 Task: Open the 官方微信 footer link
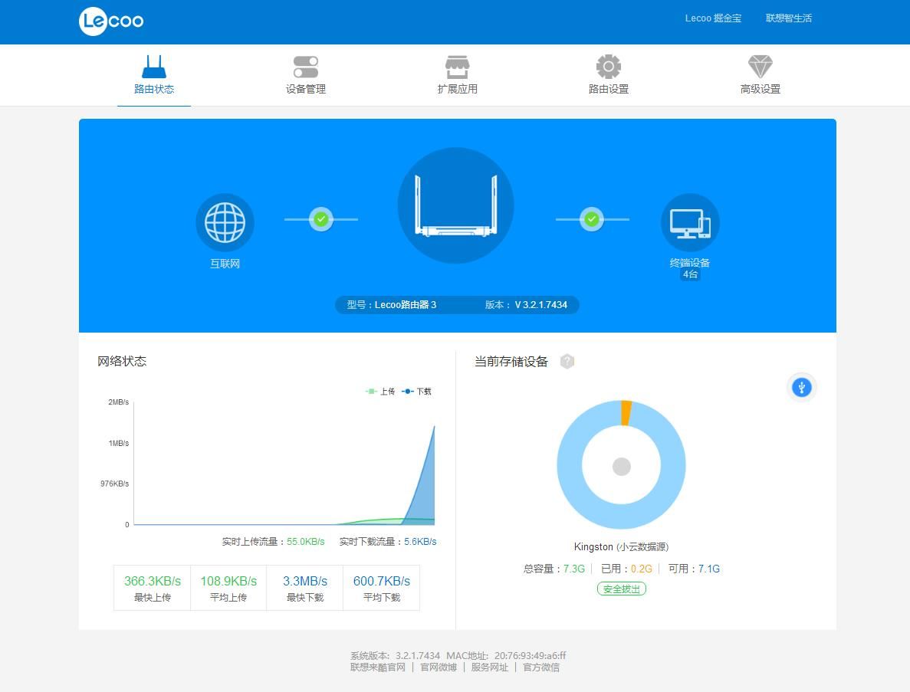coord(541,667)
